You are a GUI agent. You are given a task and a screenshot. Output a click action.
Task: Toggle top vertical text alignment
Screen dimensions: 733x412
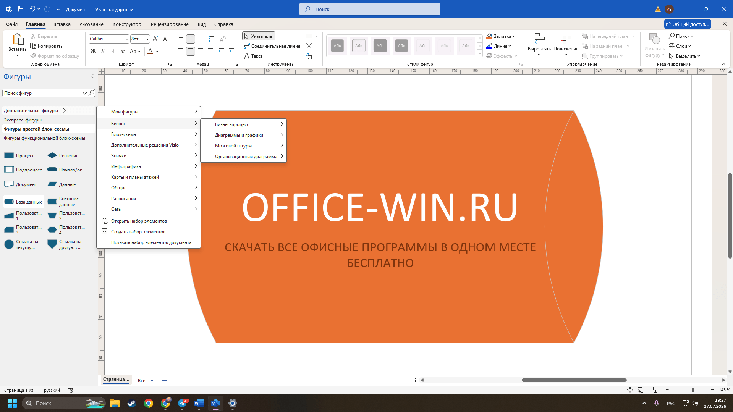coord(181,39)
